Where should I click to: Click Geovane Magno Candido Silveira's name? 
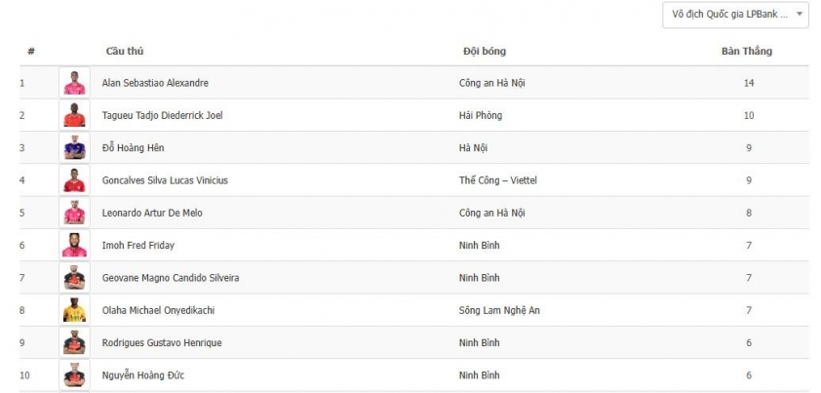(x=171, y=278)
